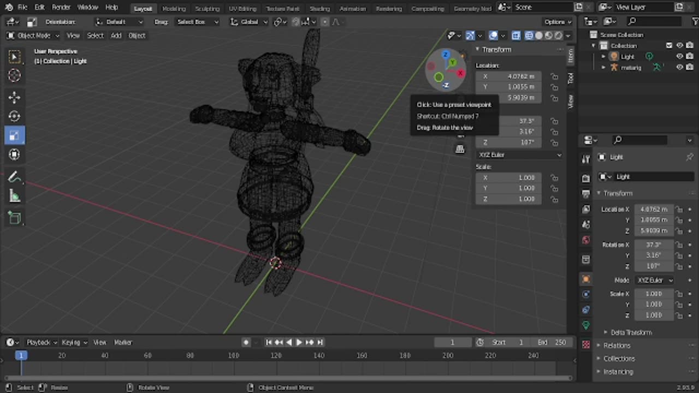Toggle the Collection exclude checkbox
The width and height of the screenshot is (699, 393).
669,46
